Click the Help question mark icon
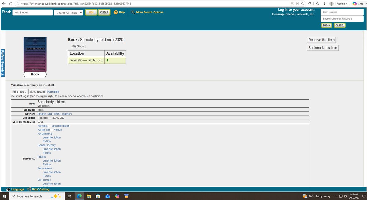 (x=116, y=12)
